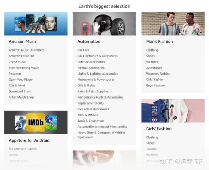Open Watches under Girls' Fashion

[152, 155]
